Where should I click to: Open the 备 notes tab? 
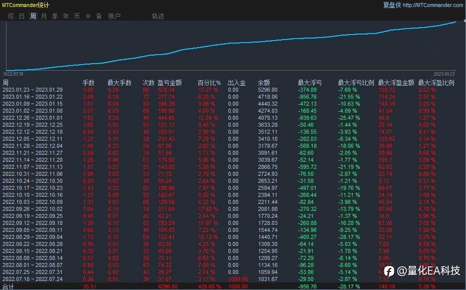[99, 16]
